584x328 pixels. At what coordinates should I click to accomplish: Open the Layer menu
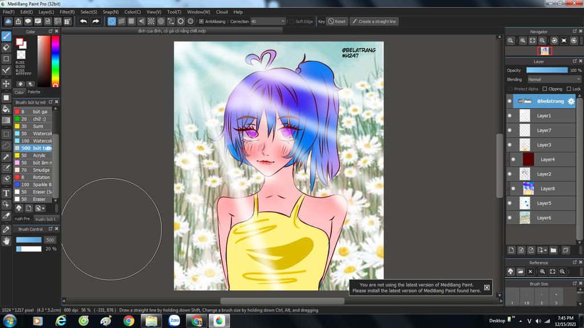[x=46, y=12]
